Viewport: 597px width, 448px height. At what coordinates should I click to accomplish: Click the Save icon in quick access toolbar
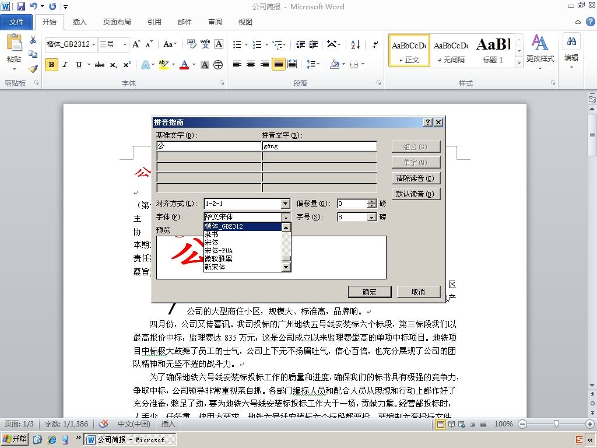click(21, 6)
